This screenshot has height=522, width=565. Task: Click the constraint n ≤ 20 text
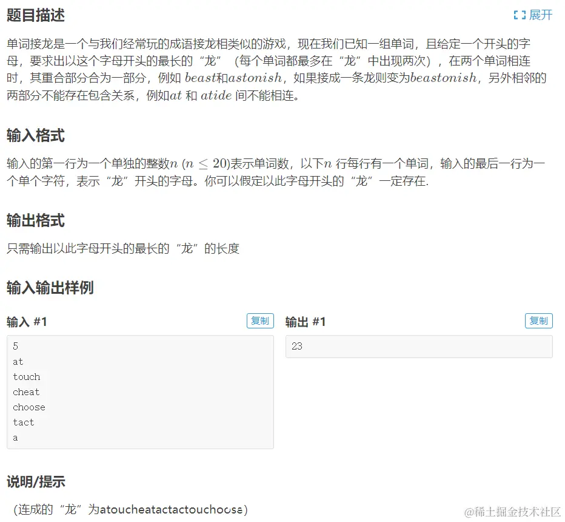click(206, 163)
